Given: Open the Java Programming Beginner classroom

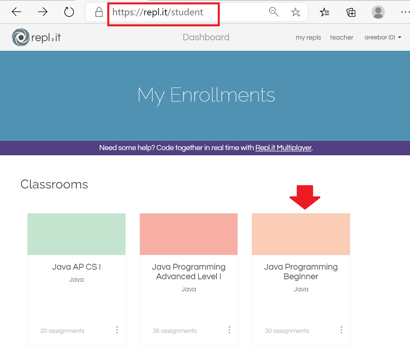Looking at the screenshot, I should [x=301, y=271].
